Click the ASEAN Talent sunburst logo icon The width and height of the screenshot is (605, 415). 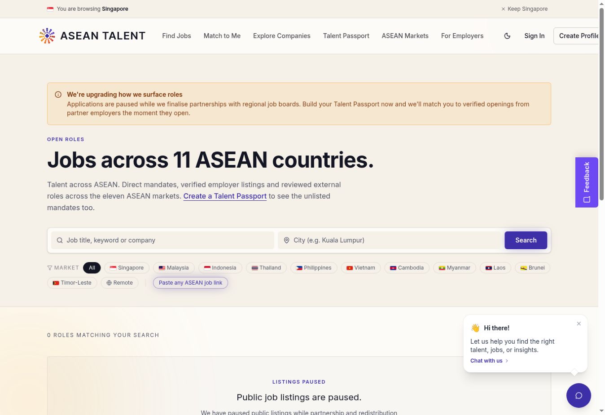click(47, 36)
